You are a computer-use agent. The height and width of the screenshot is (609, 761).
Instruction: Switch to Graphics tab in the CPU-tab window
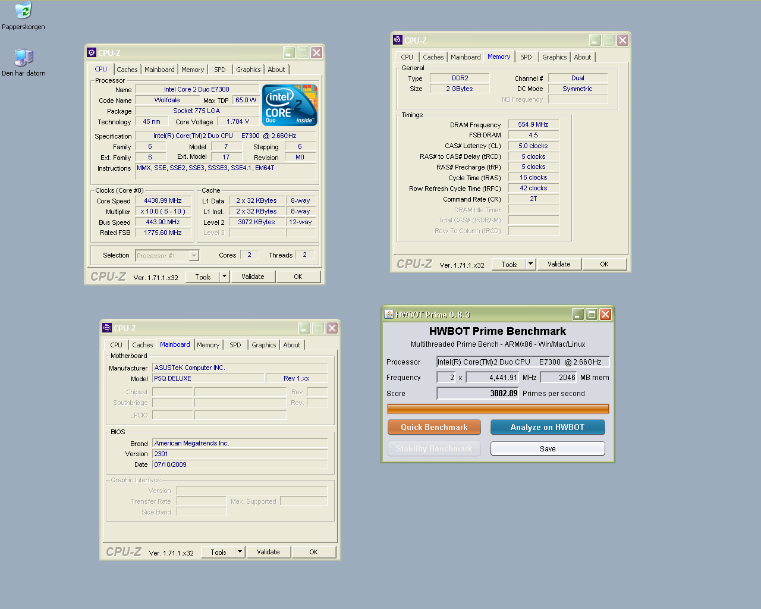249,70
